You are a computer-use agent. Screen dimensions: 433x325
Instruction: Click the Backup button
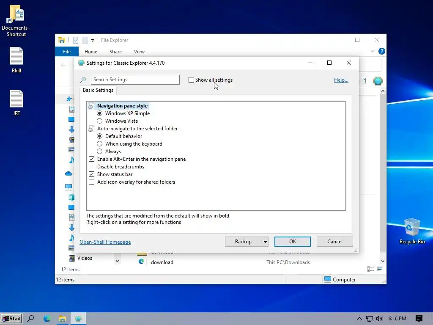pos(243,242)
